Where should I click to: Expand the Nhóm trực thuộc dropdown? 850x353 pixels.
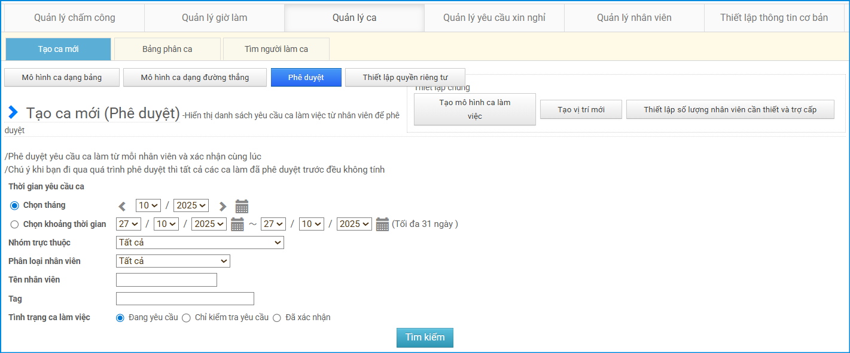pyautogui.click(x=200, y=243)
